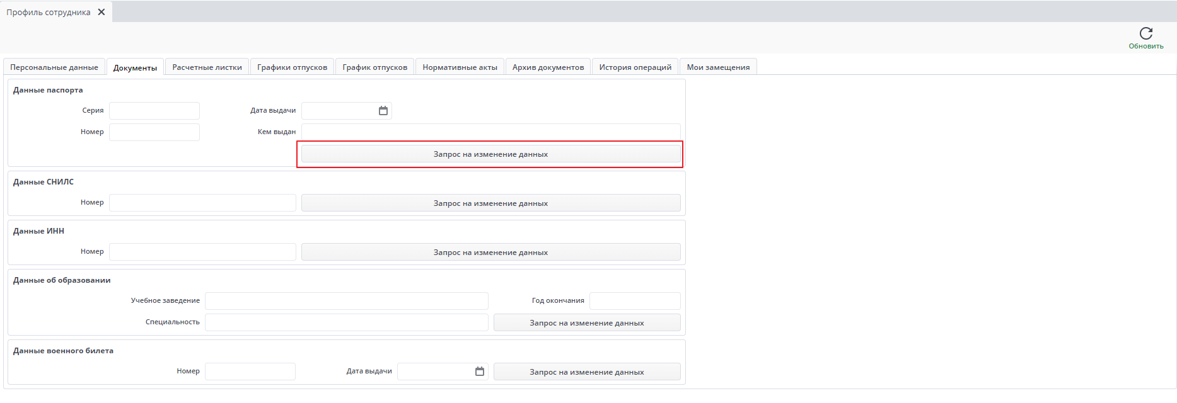Switch to Архив документов tab

[x=548, y=67]
